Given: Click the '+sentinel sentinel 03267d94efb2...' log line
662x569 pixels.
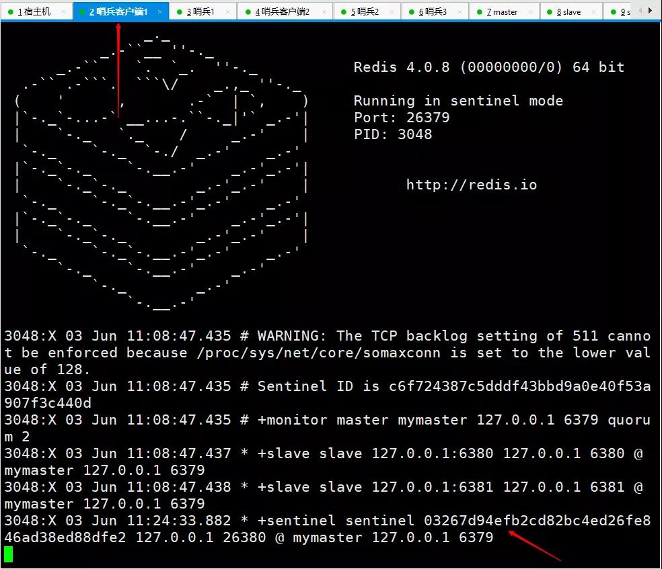Looking at the screenshot, I should point(327,529).
